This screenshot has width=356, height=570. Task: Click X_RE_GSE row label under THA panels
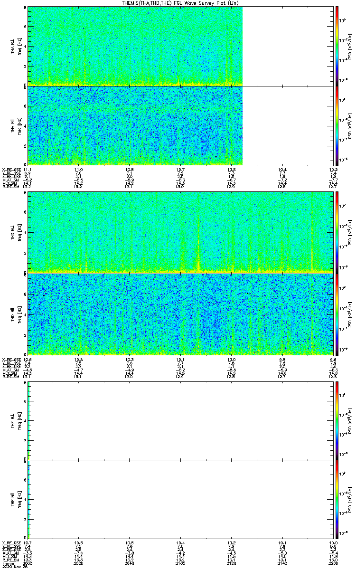tap(11, 170)
